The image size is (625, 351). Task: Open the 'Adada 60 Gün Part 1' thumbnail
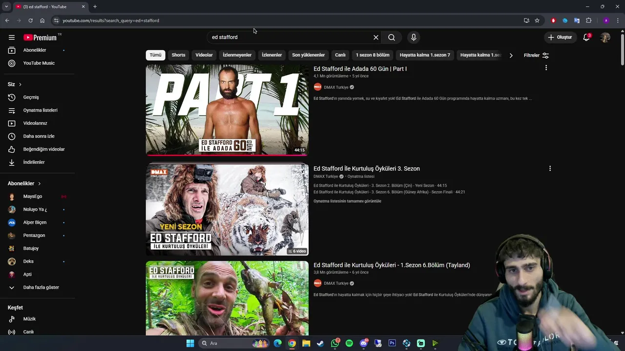coord(227,110)
